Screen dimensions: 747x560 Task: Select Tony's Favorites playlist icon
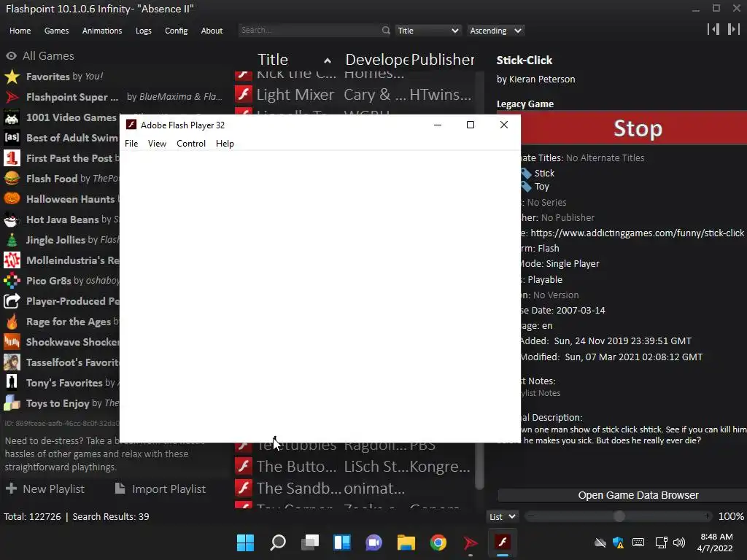[x=12, y=383]
